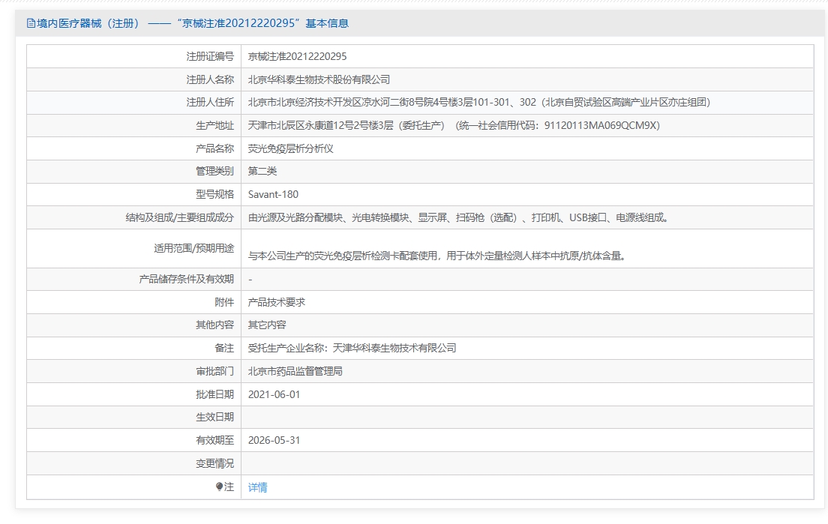This screenshot has width=828, height=524.
Task: Click attachment value 产品技术要求
Action: [x=277, y=302]
